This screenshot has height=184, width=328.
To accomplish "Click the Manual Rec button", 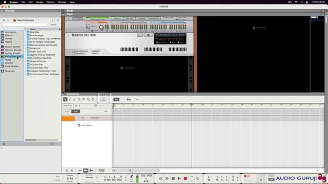I will 68,106.
